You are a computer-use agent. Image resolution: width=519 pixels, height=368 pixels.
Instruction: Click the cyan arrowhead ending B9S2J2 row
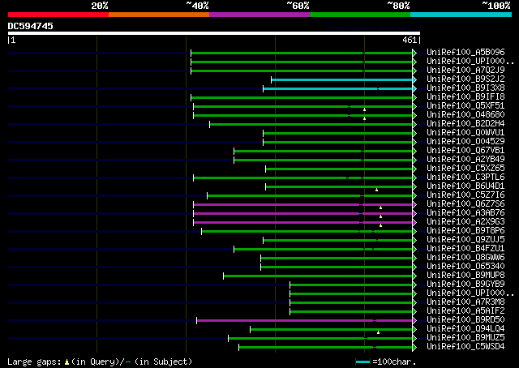[414, 79]
